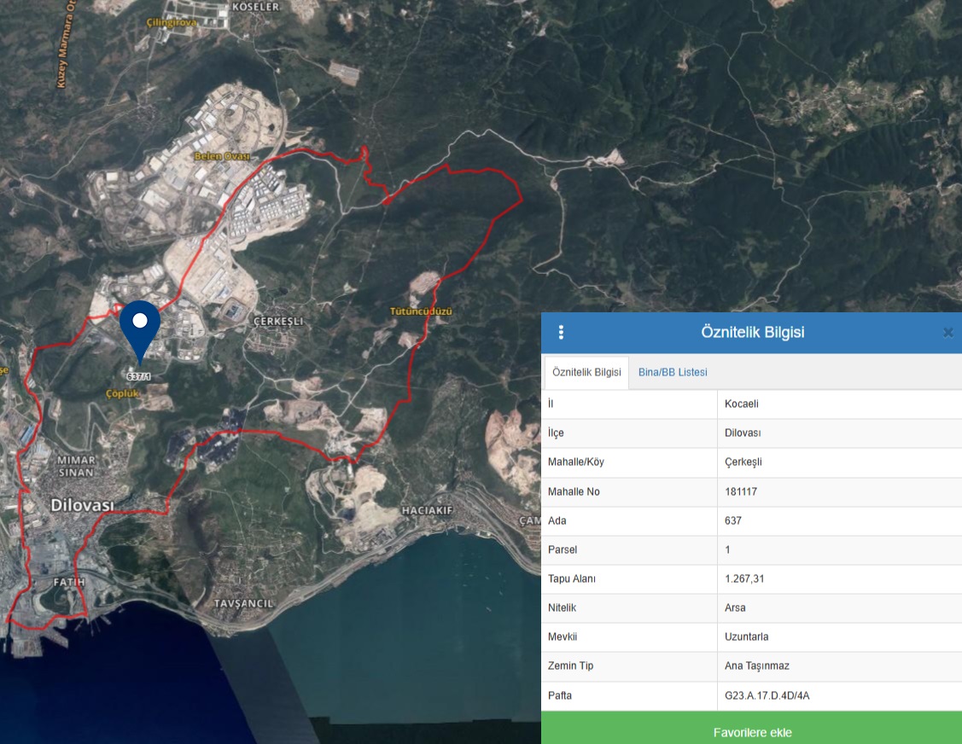Click the Pafta value G23.A.17.D.4D/4A

[767, 695]
